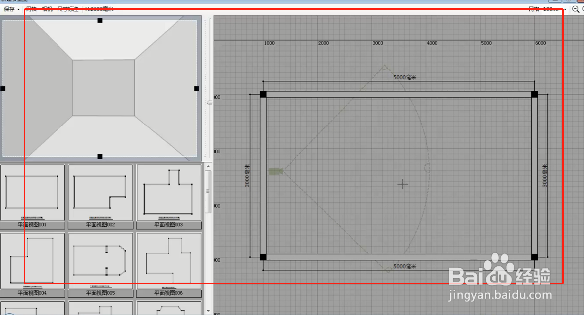Select the bottom-right corner node of room
Screen dimensions: 584x315
534,257
